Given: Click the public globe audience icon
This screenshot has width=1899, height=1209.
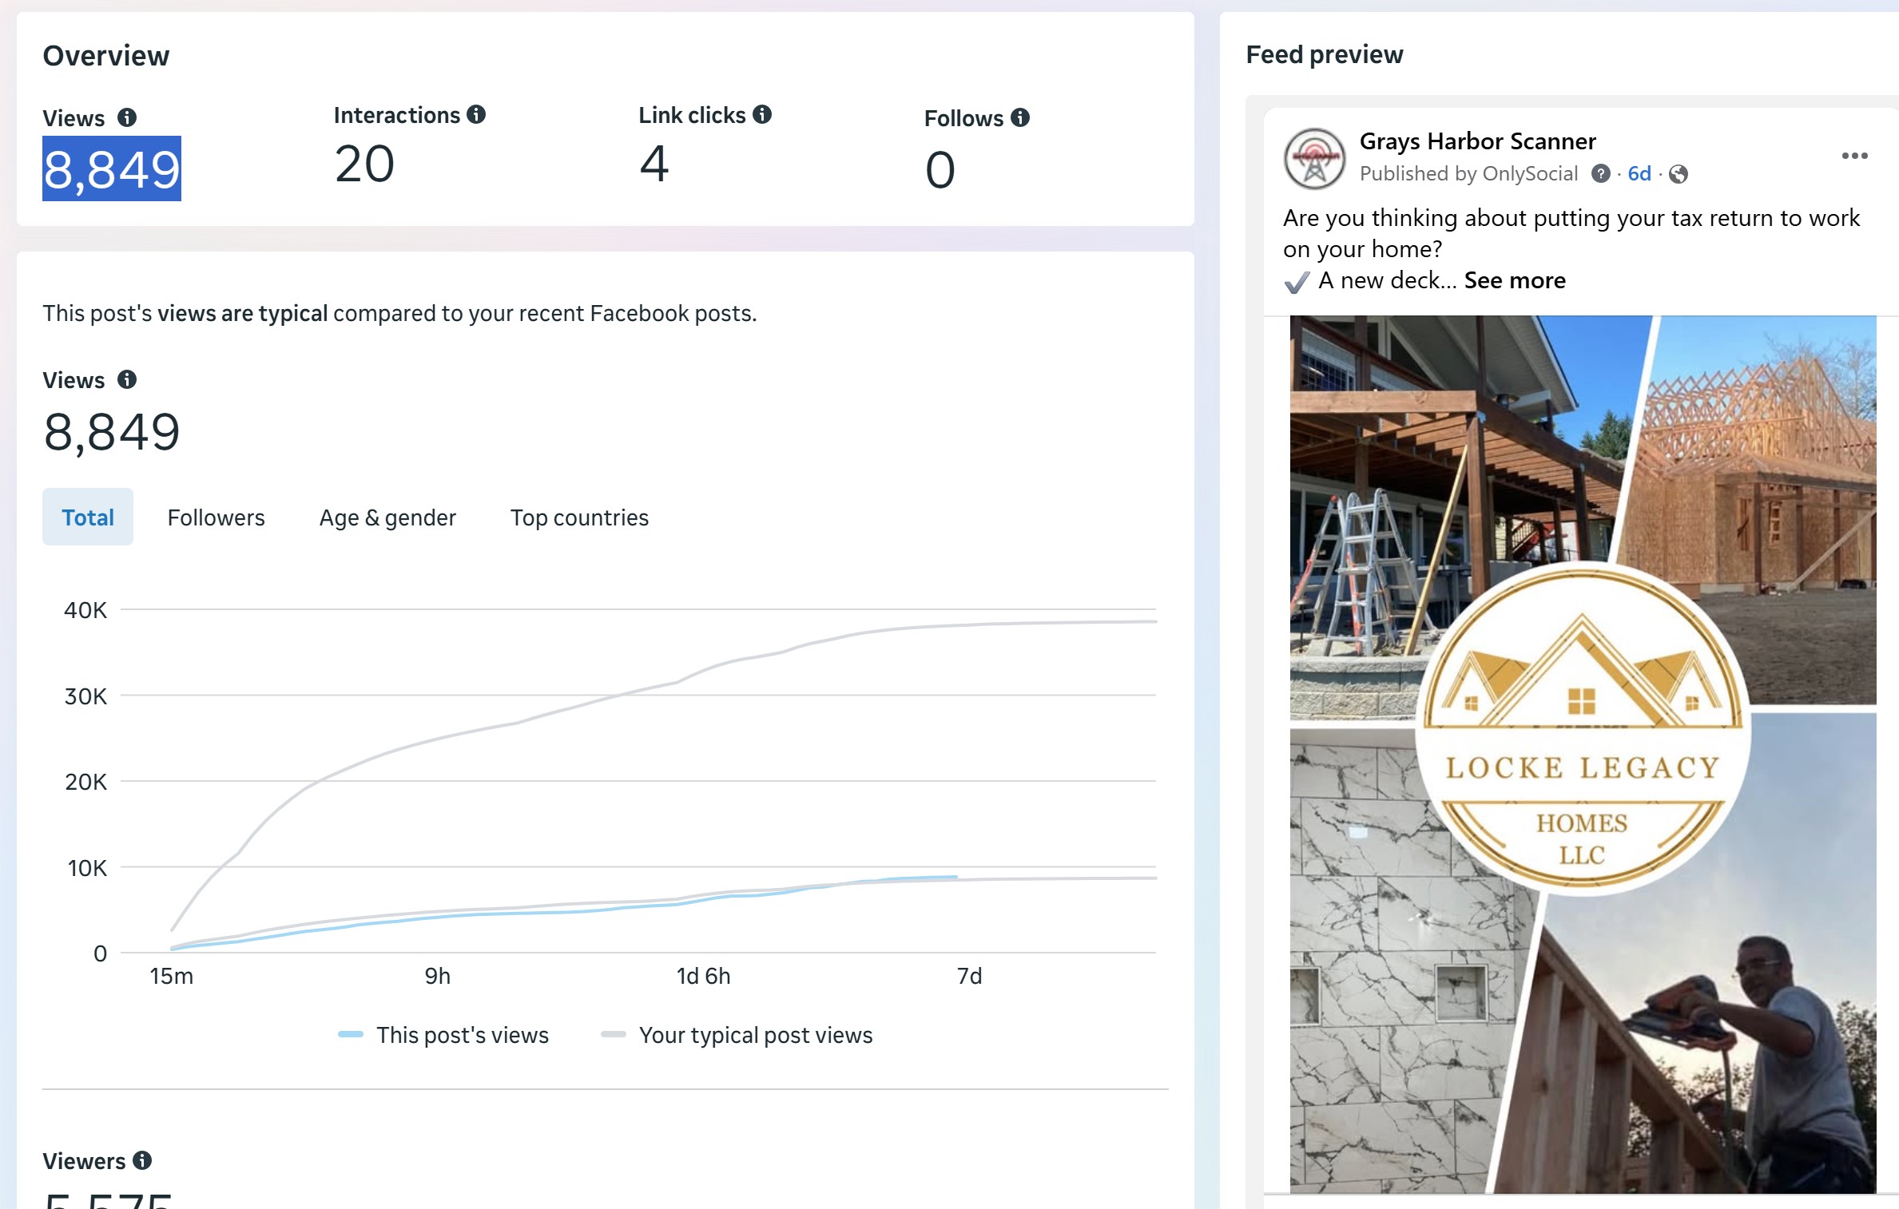Looking at the screenshot, I should tap(1679, 174).
